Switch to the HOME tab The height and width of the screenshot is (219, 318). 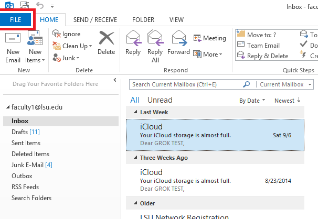(49, 19)
